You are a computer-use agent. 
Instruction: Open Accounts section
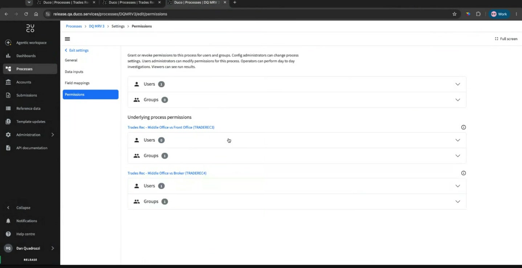click(x=30, y=82)
